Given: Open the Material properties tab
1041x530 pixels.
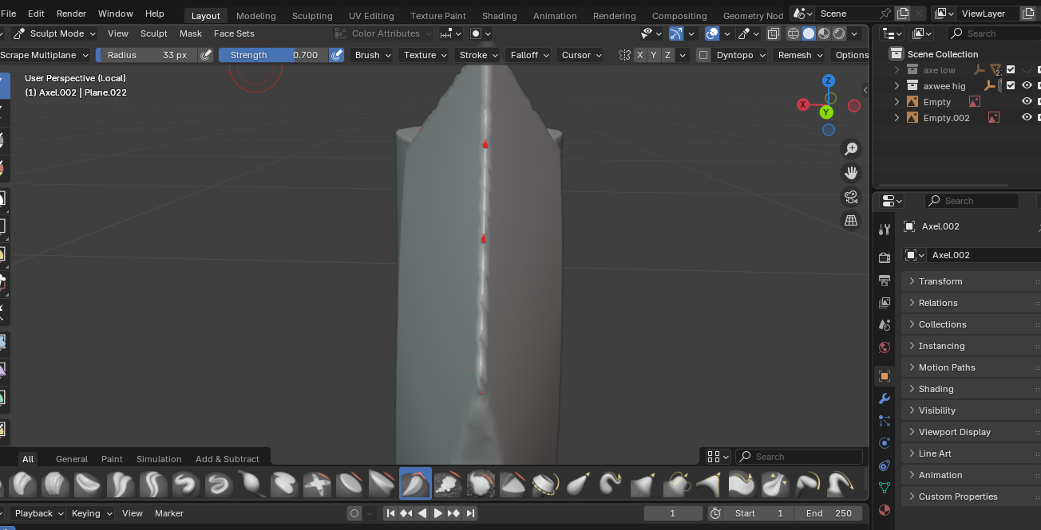Looking at the screenshot, I should (884, 510).
